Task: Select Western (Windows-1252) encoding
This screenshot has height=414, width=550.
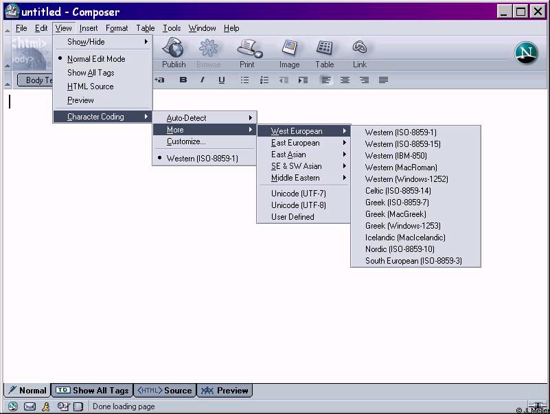Action: point(415,179)
